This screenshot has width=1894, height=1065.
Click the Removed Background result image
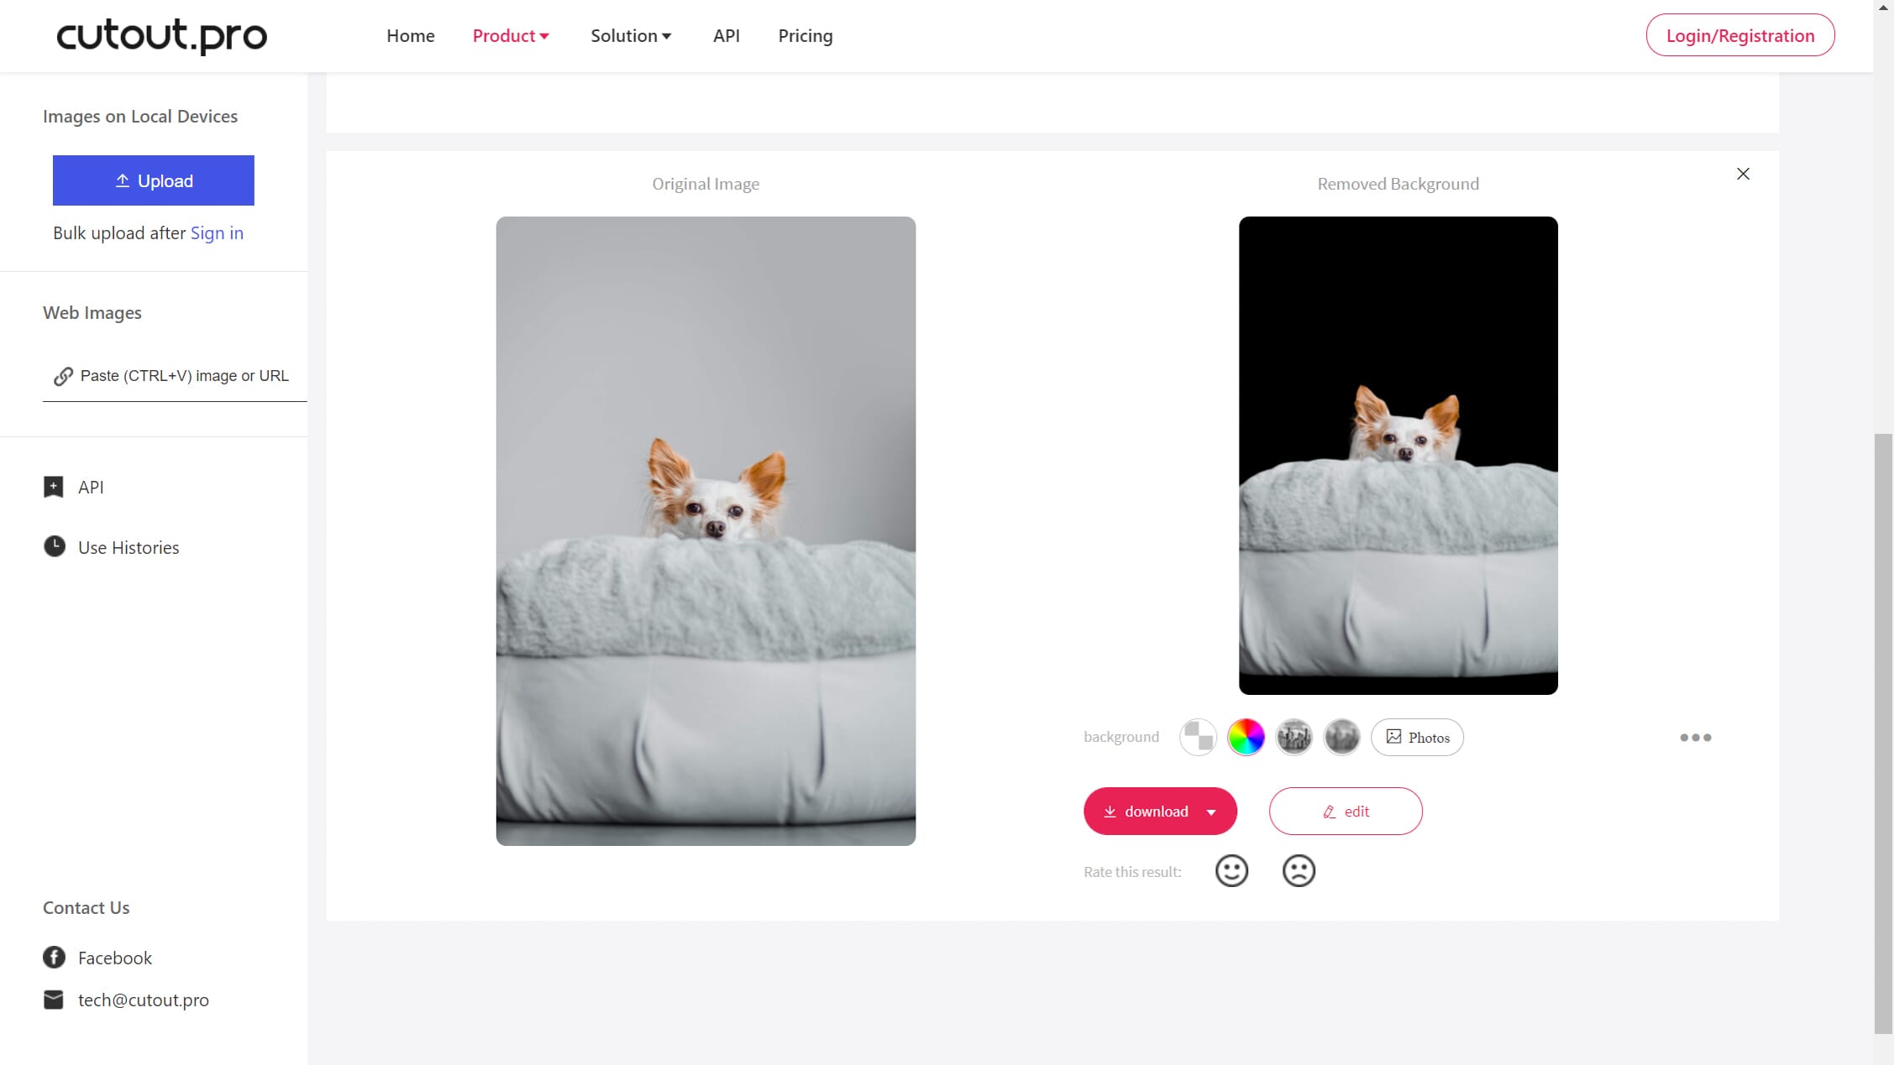pyautogui.click(x=1398, y=455)
